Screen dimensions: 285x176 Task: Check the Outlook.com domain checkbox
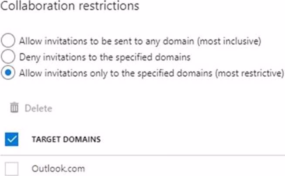click(12, 169)
